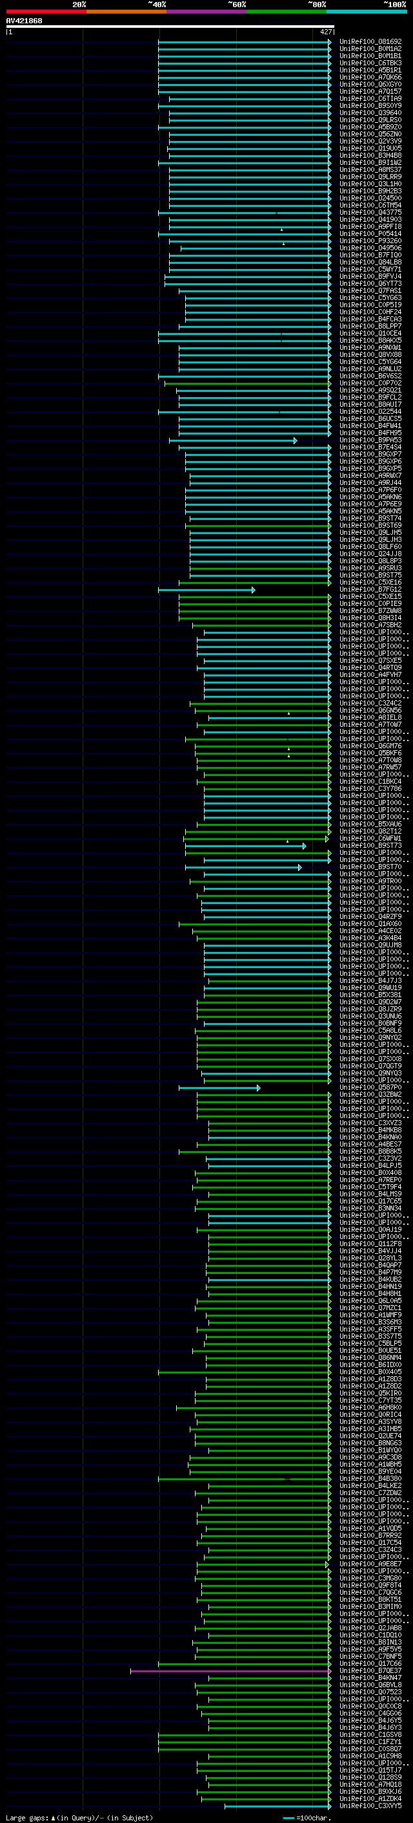Click hit label UniRef100_Q41903
Screen dimensions: 413x1823
click(370, 219)
